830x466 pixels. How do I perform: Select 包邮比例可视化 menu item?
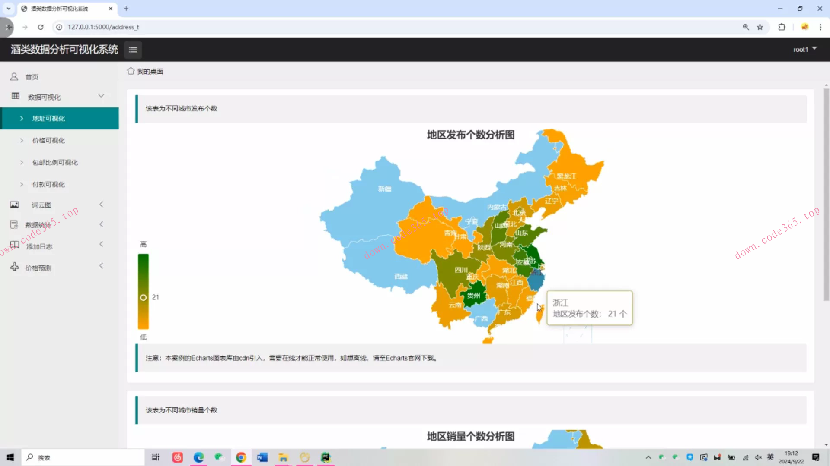pos(55,162)
